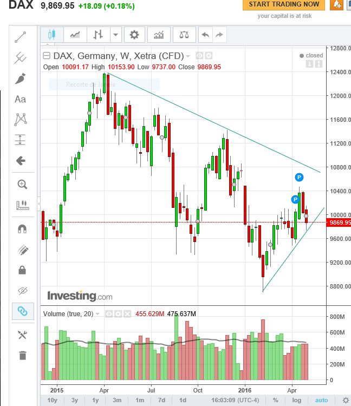
Task: Select the text annotation tool
Action: pos(21,99)
